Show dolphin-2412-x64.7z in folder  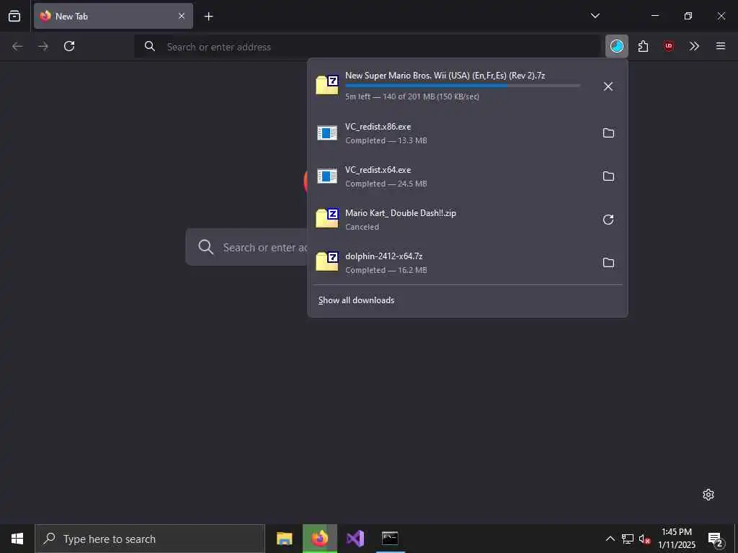point(608,263)
